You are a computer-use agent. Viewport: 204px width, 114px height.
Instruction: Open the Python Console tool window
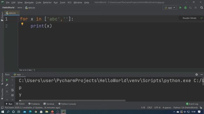coord(67,104)
